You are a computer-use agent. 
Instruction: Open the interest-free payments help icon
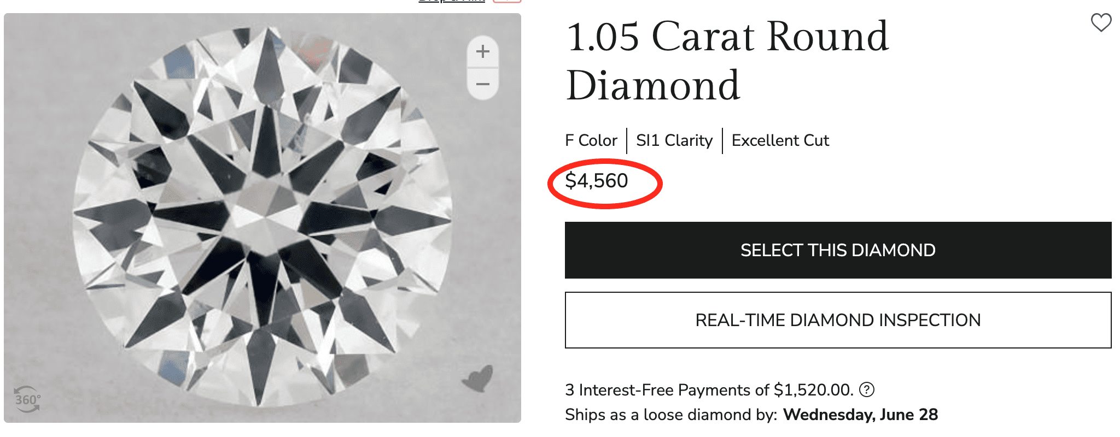(867, 389)
